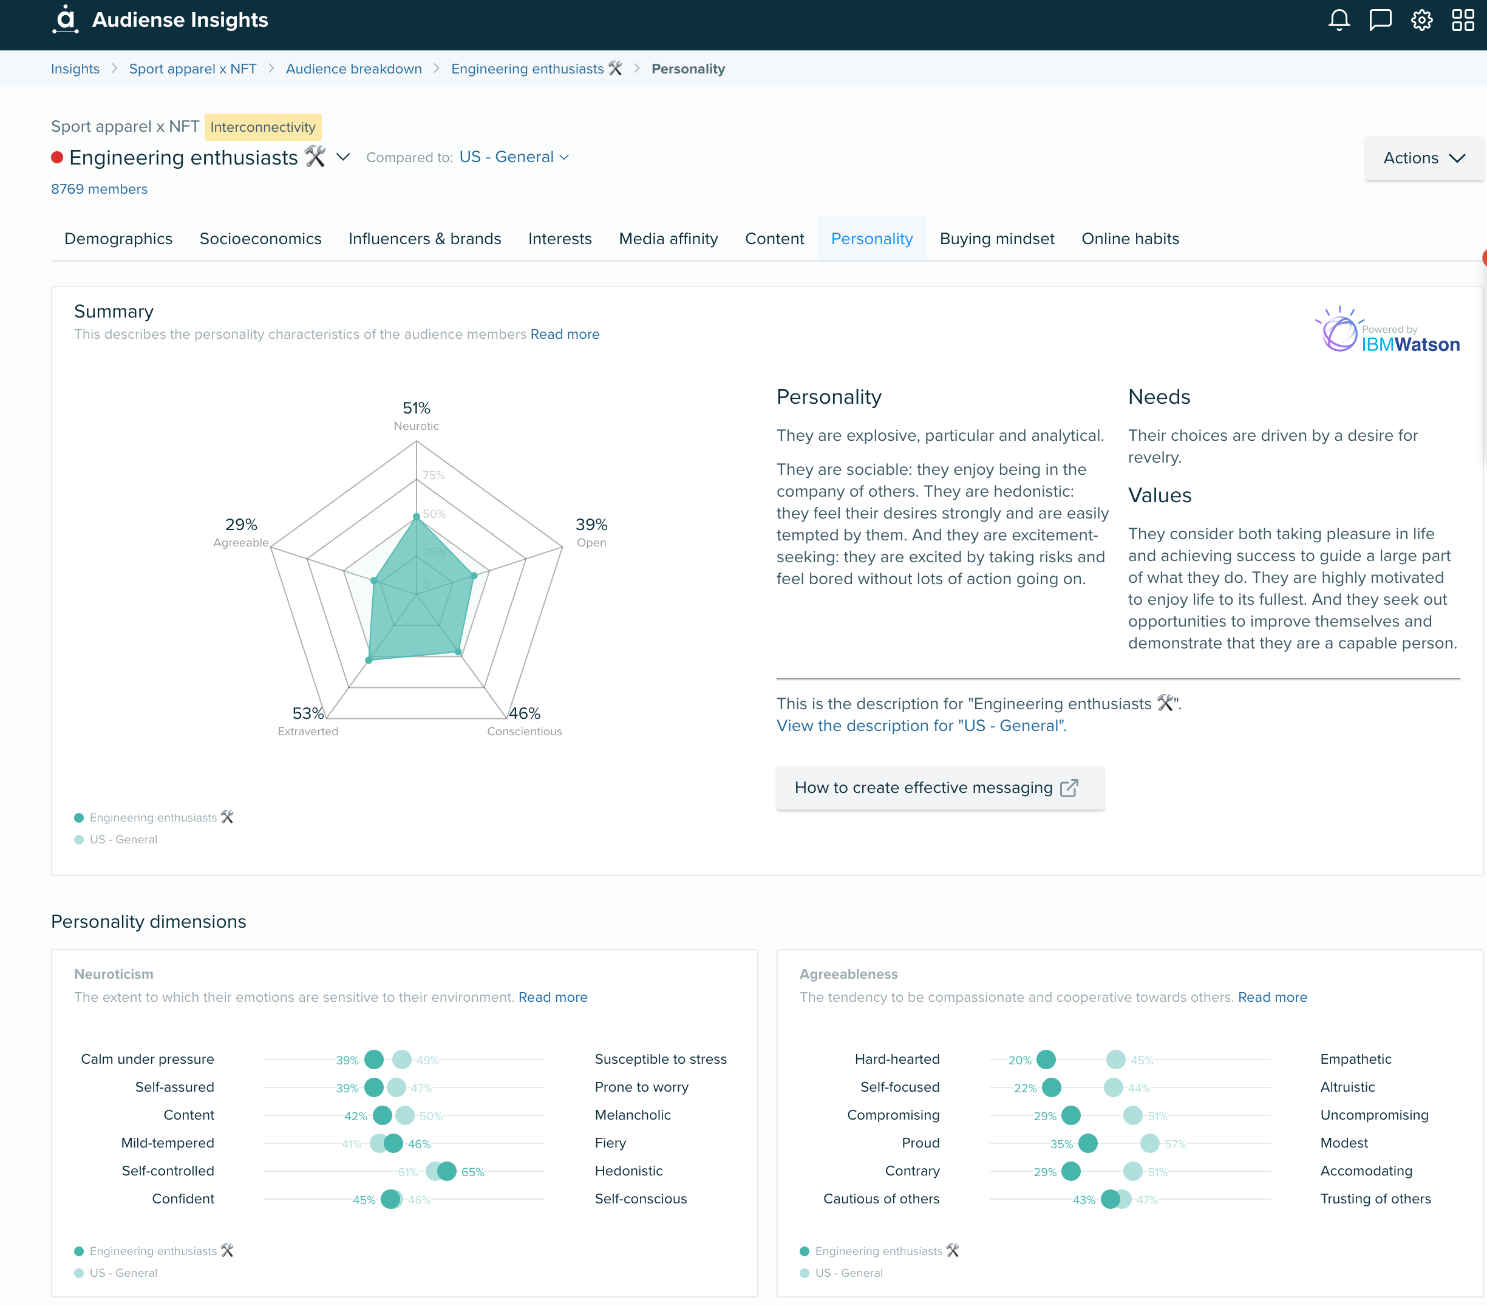Click the Hedonistic 65% slider dot

tap(447, 1171)
